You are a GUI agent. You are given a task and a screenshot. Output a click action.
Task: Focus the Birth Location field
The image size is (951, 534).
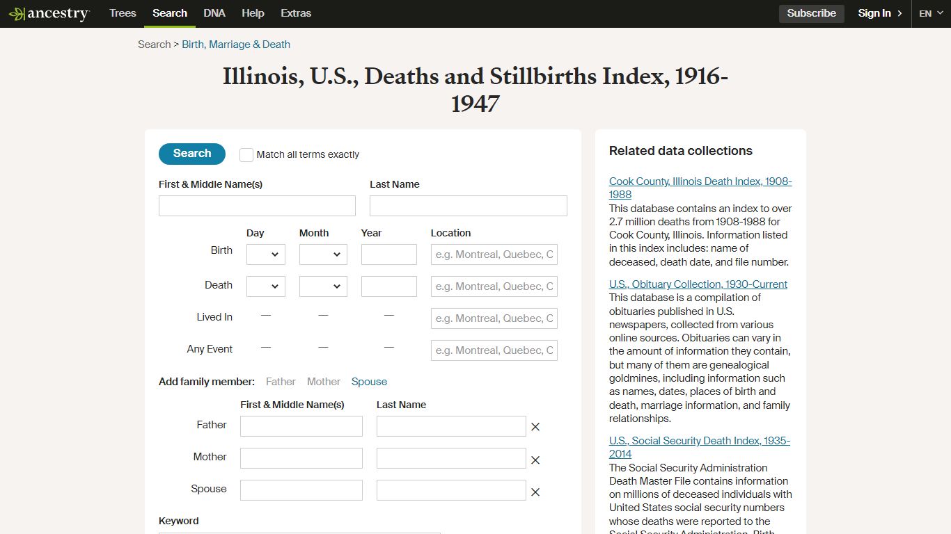494,254
